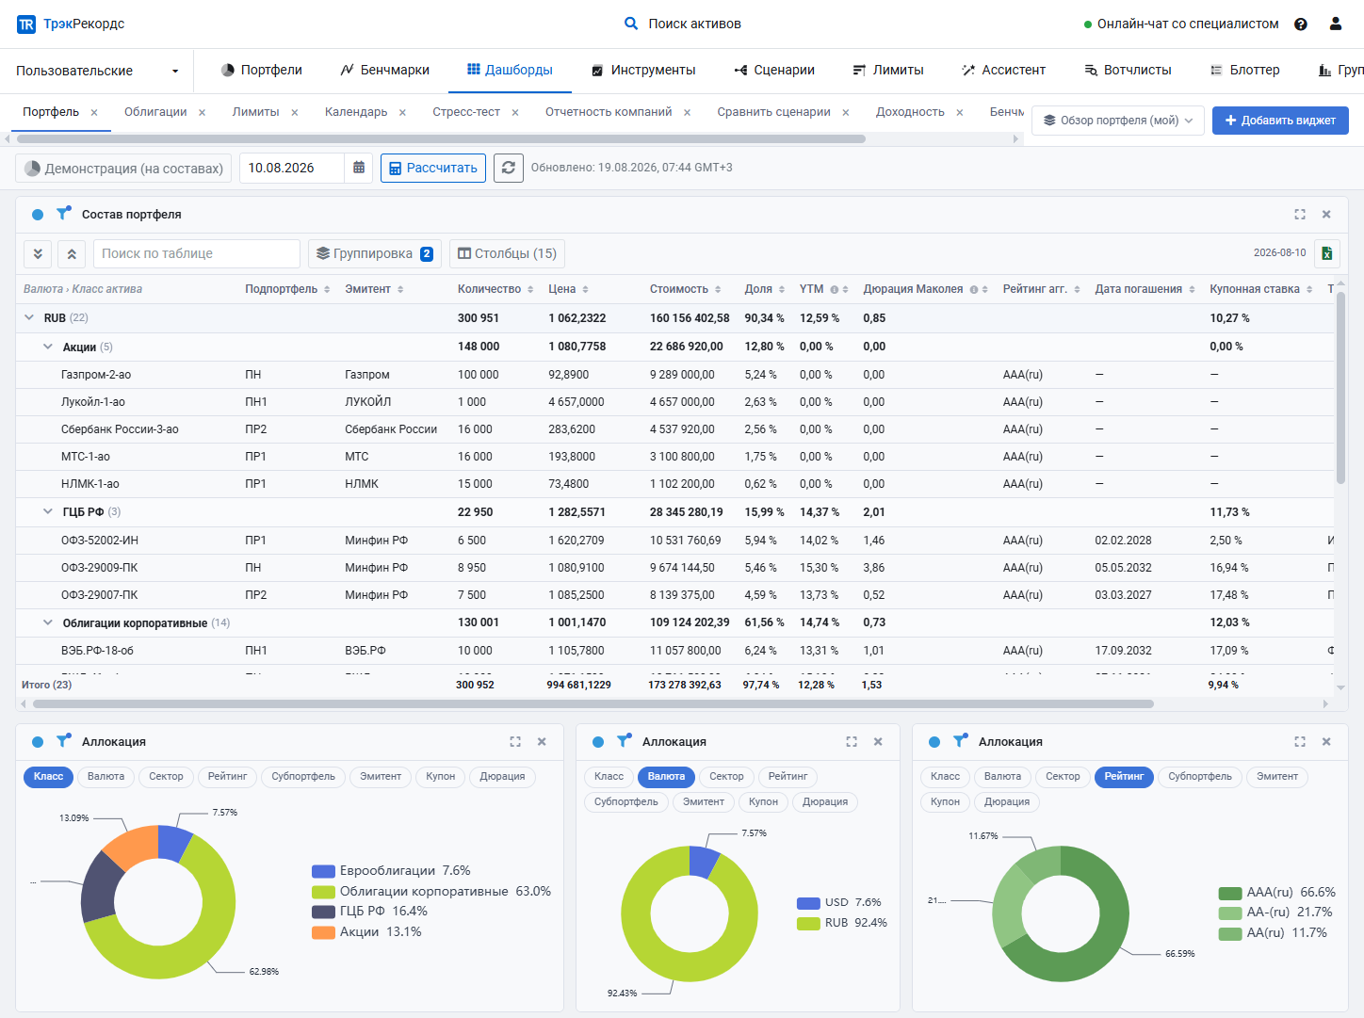Click the help question mark icon
Image resolution: width=1364 pixels, height=1018 pixels.
point(1301,24)
